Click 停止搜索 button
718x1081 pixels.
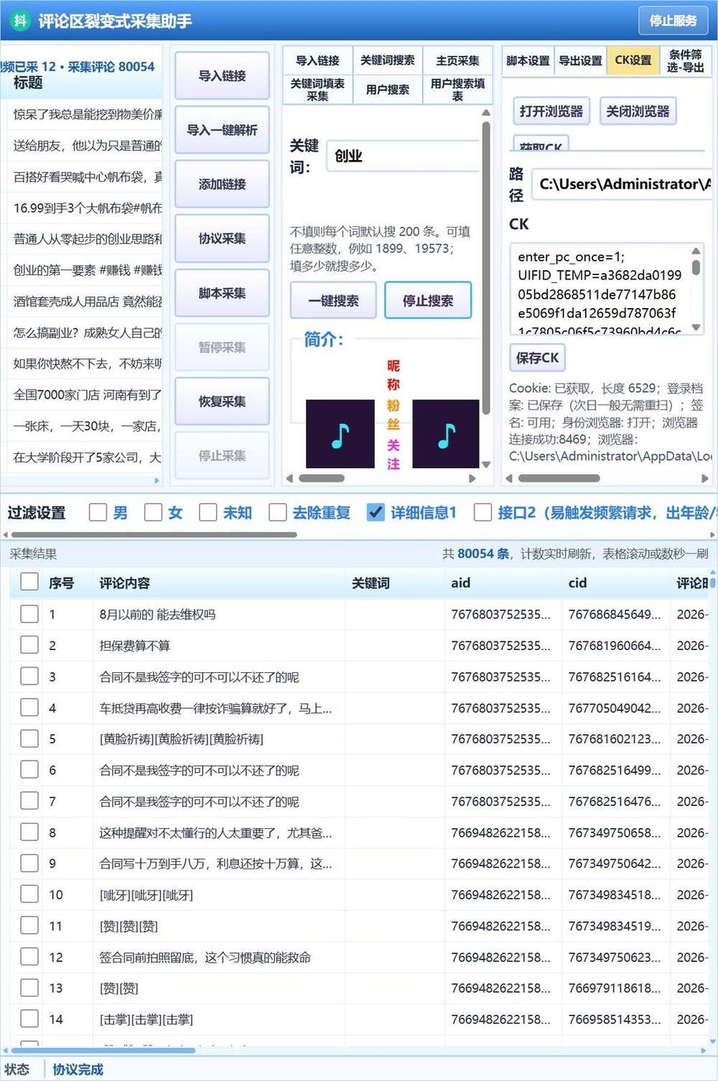[x=428, y=300]
